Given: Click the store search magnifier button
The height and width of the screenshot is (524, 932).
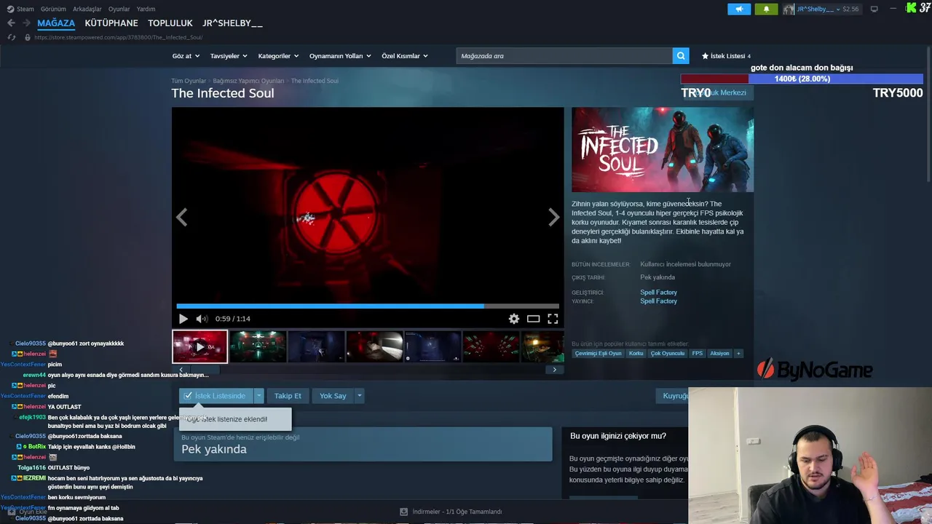Looking at the screenshot, I should tap(681, 56).
